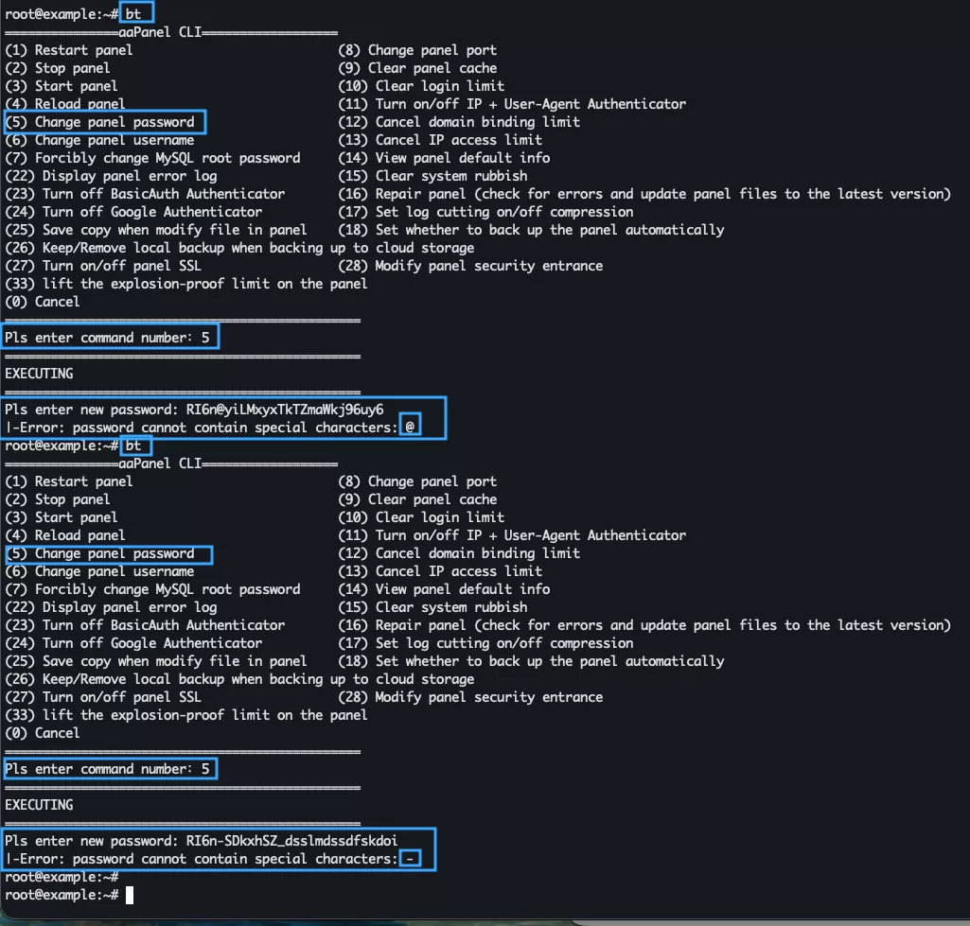The width and height of the screenshot is (970, 926).
Task: Click '(0) Cancel' in the upper menu
Action: pos(43,302)
